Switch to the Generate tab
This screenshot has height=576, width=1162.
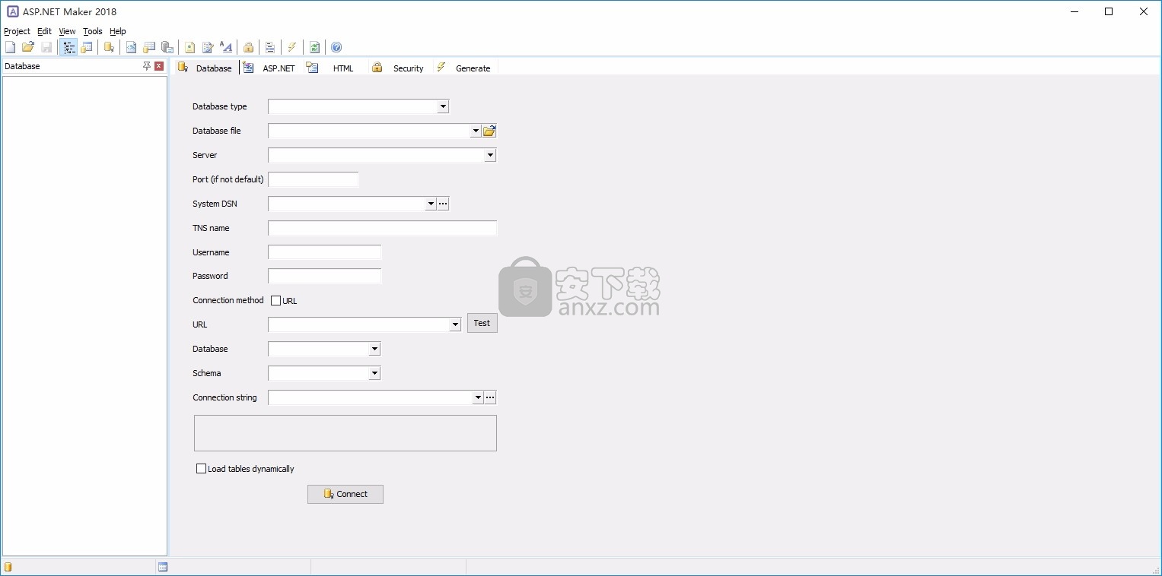coord(464,68)
